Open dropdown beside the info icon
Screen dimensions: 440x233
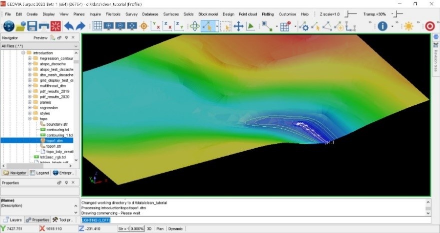(x=392, y=26)
